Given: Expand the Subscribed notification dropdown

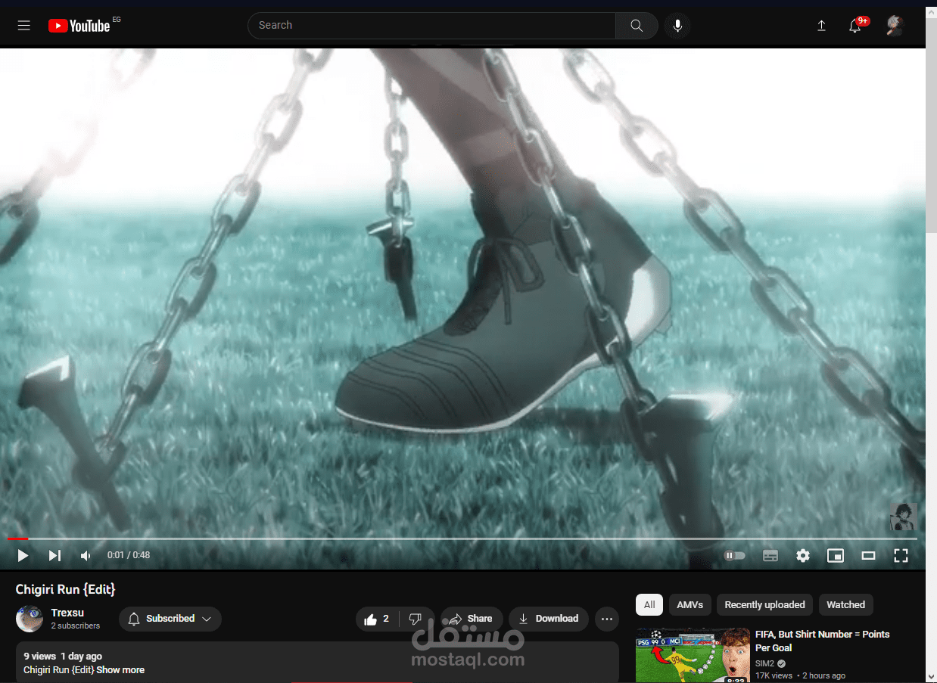Looking at the screenshot, I should pos(170,619).
